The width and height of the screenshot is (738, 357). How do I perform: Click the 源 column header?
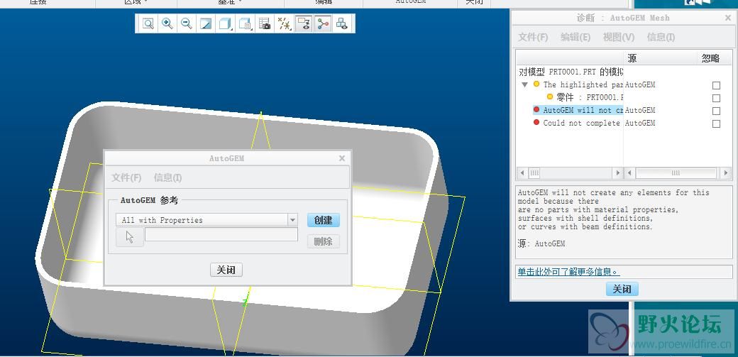(632, 58)
